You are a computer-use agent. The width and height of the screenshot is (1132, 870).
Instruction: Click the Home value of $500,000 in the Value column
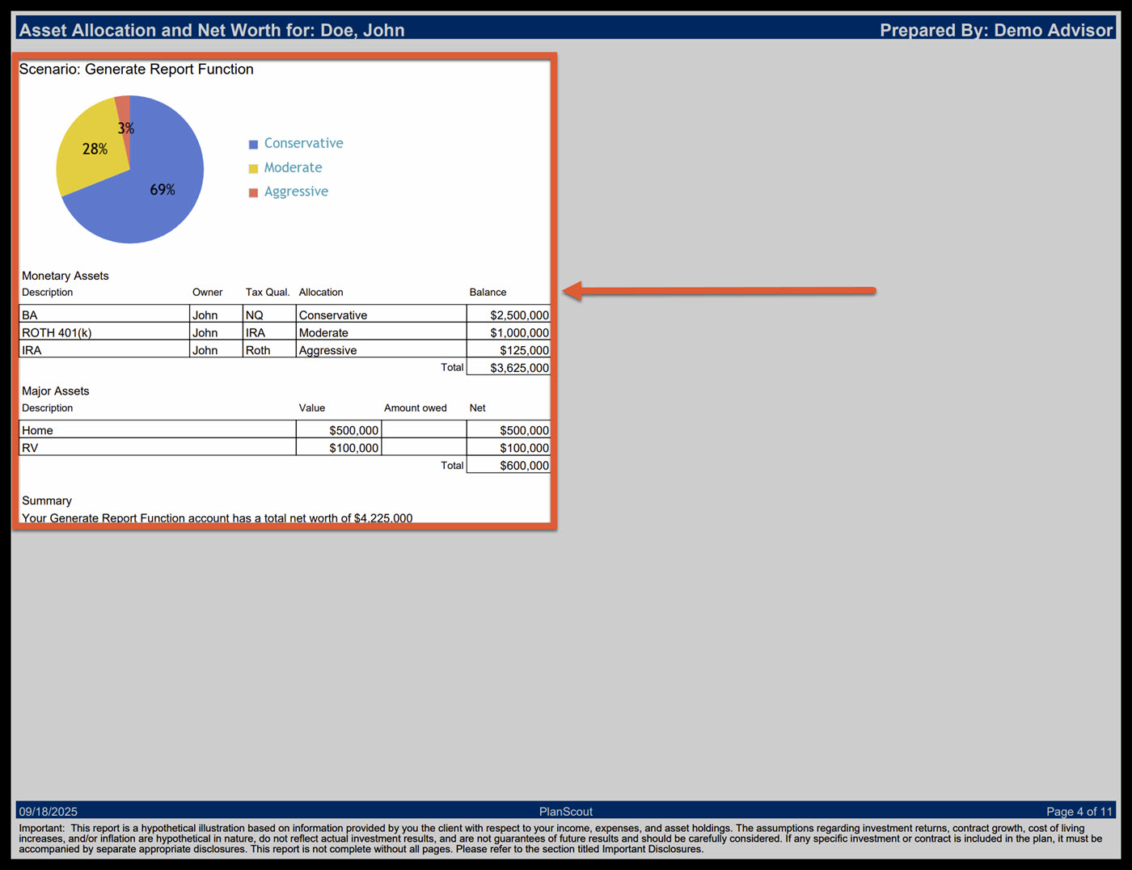click(x=353, y=430)
